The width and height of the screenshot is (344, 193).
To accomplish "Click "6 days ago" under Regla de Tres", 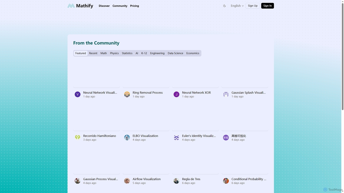I will 189,183.
